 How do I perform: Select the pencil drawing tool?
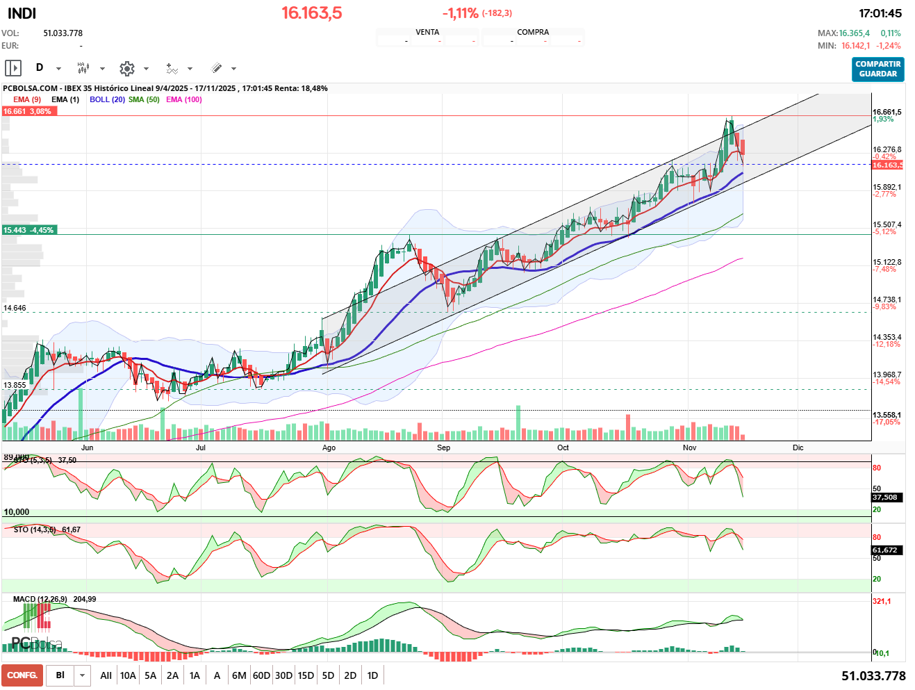[216, 68]
